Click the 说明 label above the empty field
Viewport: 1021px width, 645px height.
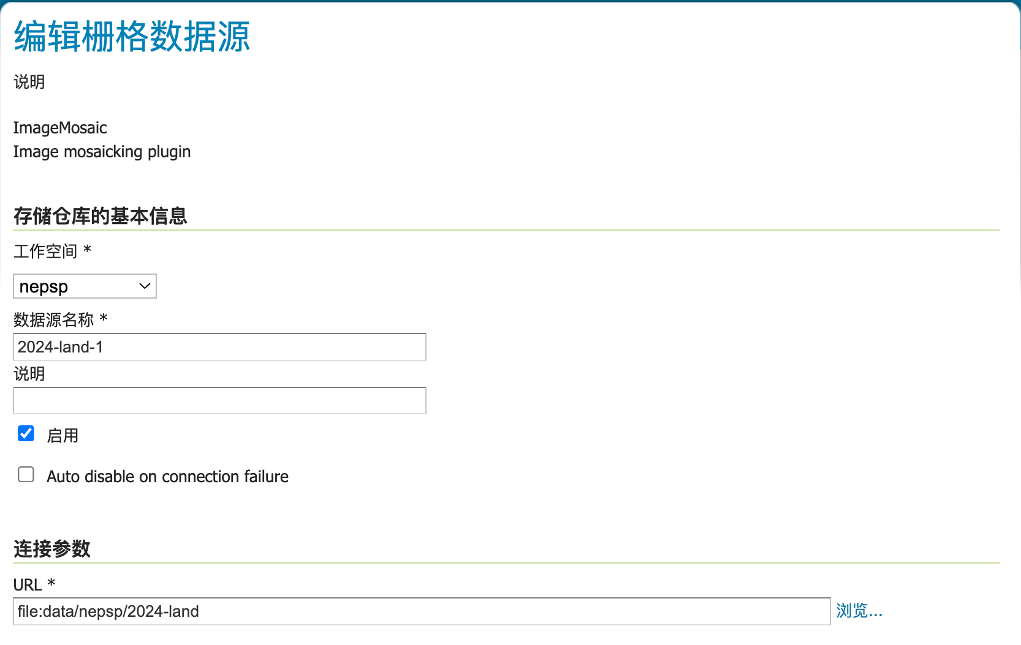pos(29,374)
